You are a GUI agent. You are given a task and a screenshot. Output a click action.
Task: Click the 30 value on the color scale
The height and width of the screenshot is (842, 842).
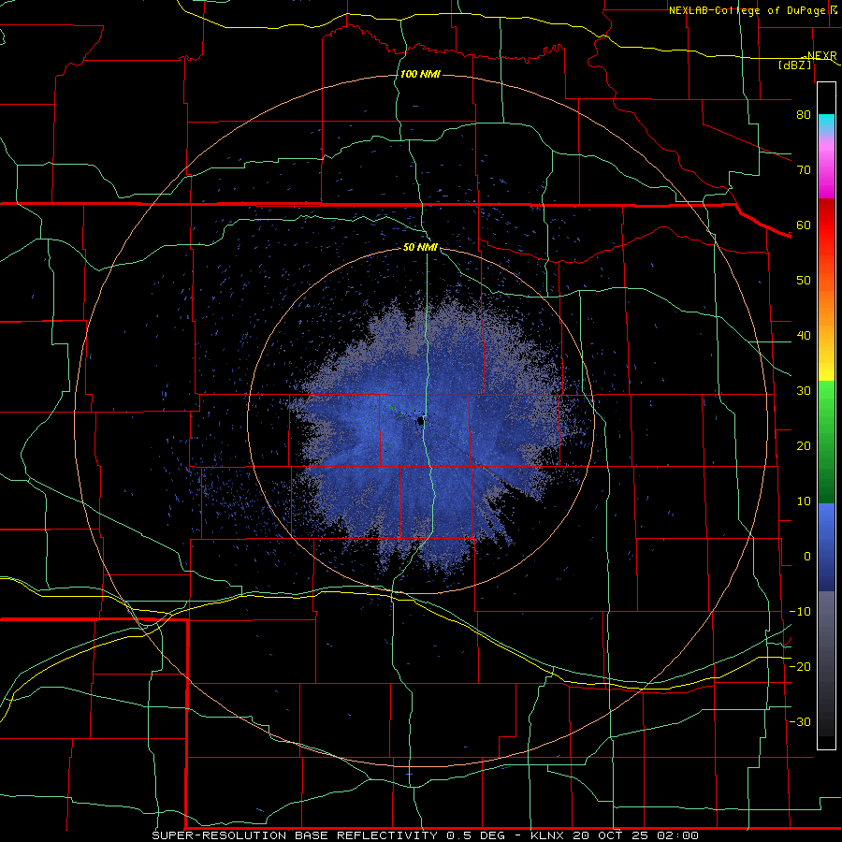804,390
